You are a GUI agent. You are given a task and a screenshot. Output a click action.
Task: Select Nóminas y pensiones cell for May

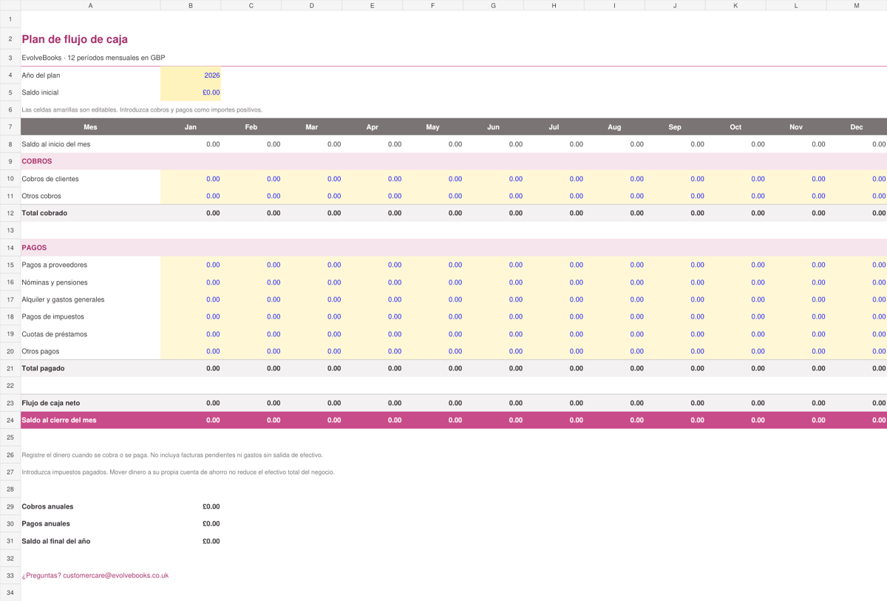pos(432,282)
